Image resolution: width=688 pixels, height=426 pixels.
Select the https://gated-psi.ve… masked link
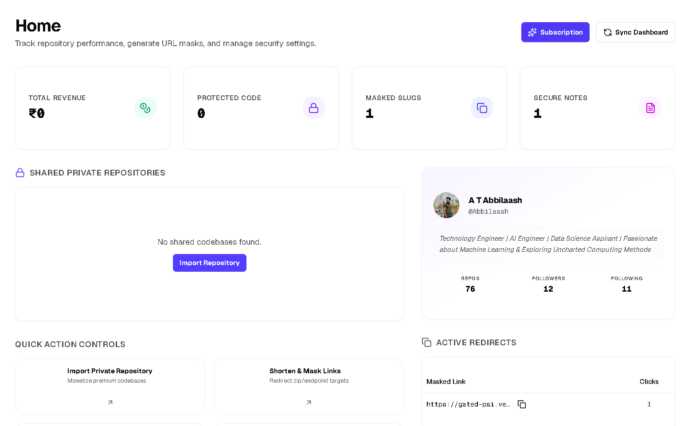[x=468, y=404]
